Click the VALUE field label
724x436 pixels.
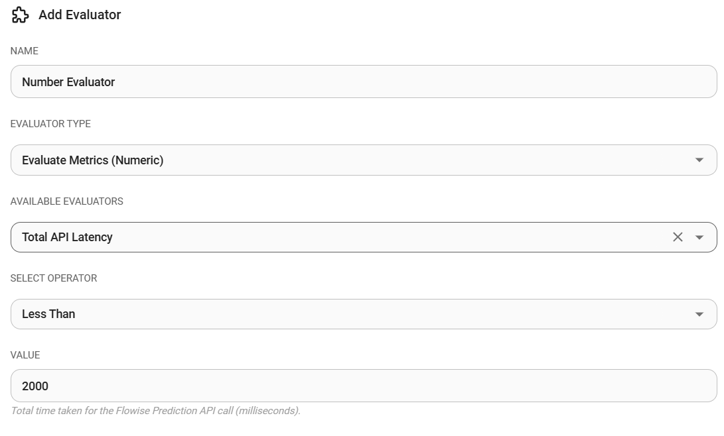[25, 355]
